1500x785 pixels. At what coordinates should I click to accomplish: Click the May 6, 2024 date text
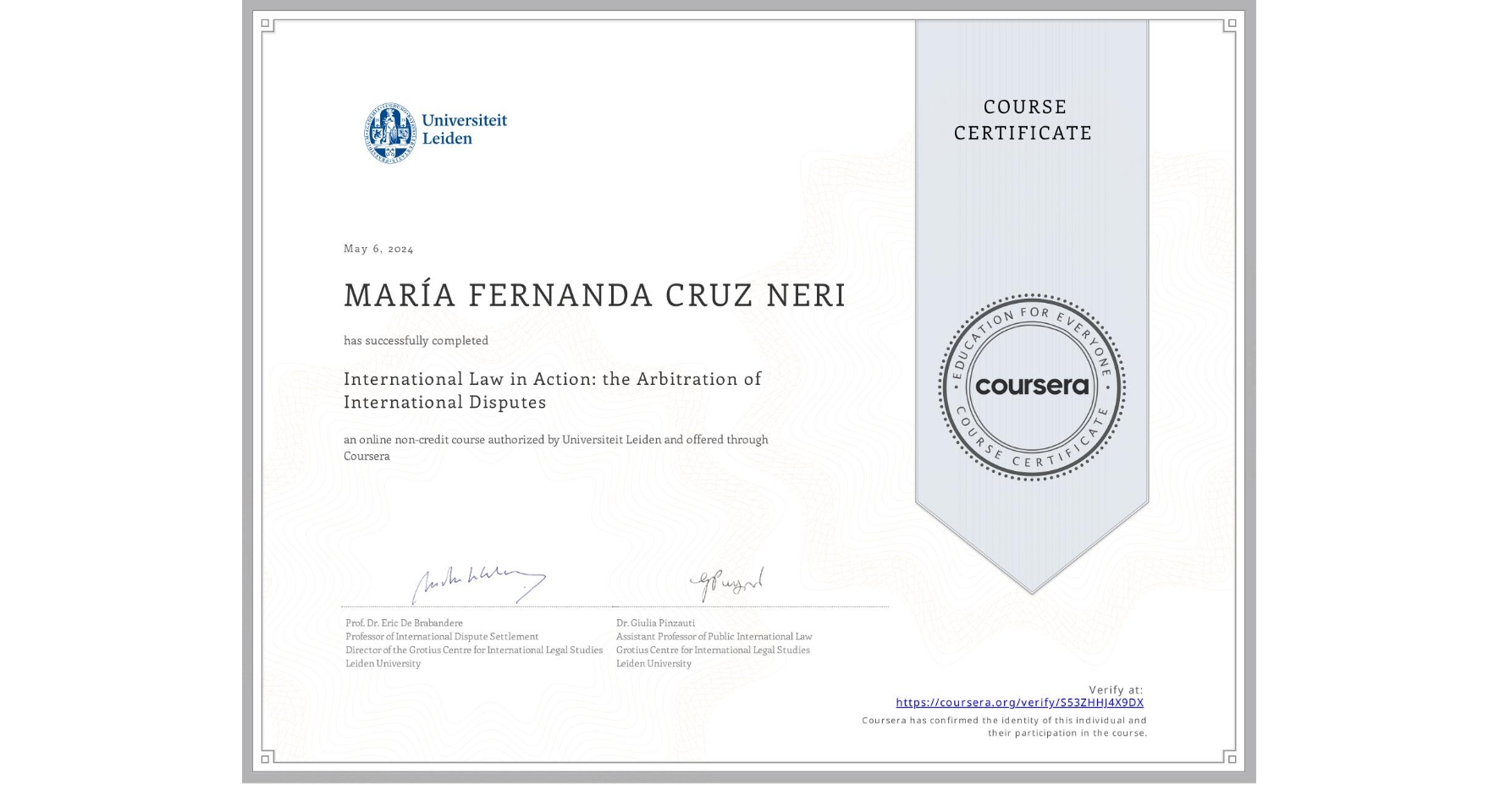[x=378, y=248]
